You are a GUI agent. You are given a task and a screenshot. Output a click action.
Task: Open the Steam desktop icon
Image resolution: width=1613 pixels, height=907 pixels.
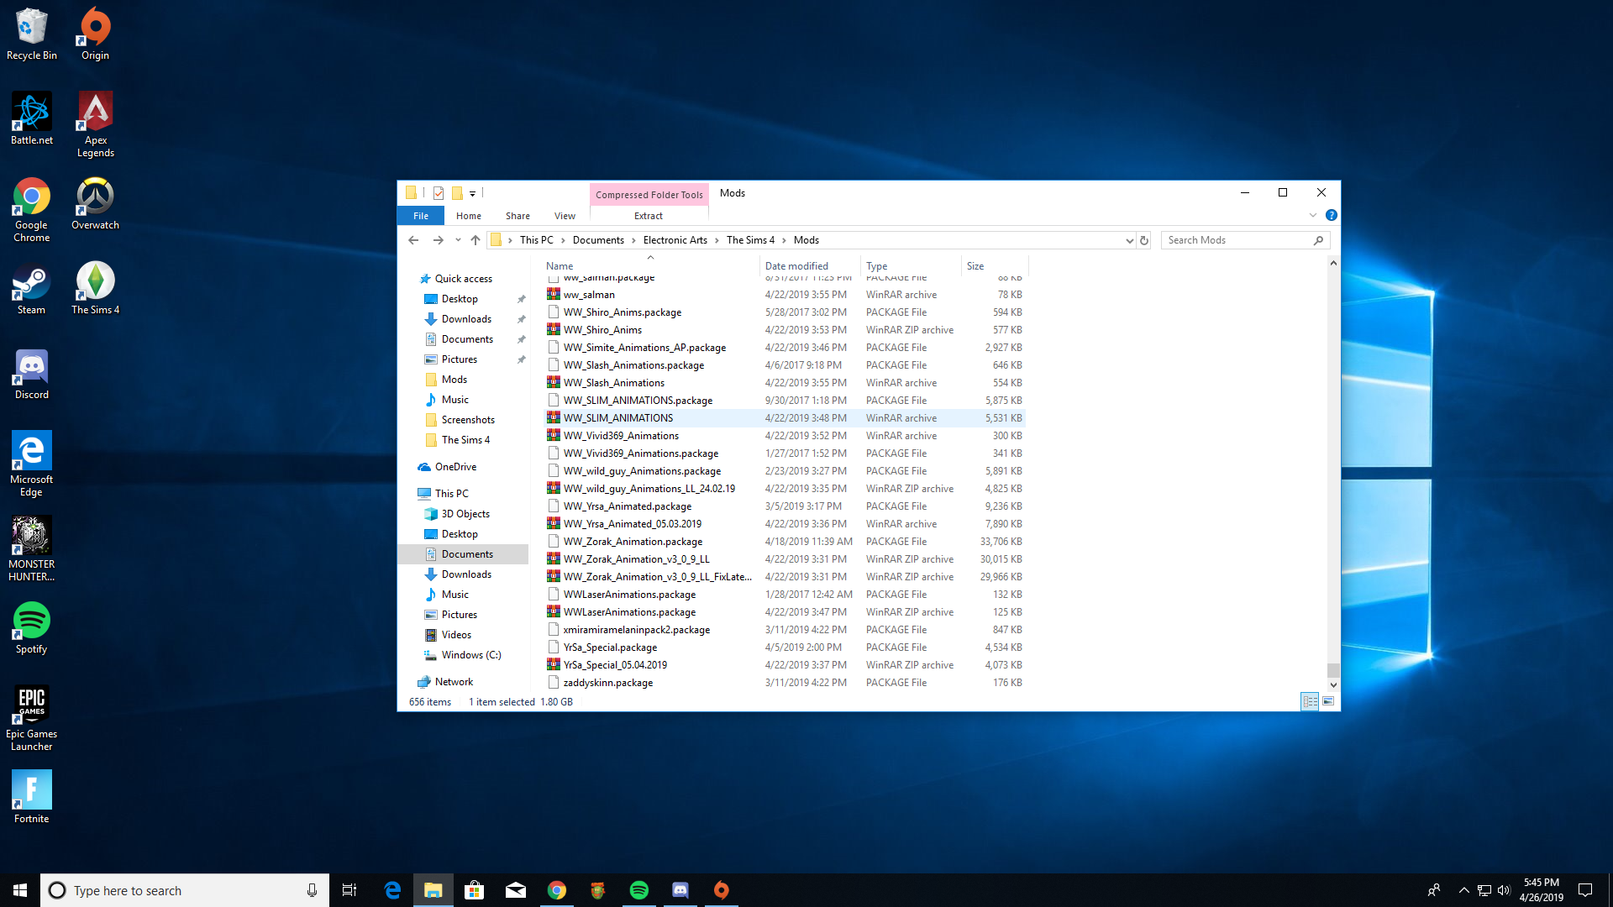pyautogui.click(x=31, y=289)
